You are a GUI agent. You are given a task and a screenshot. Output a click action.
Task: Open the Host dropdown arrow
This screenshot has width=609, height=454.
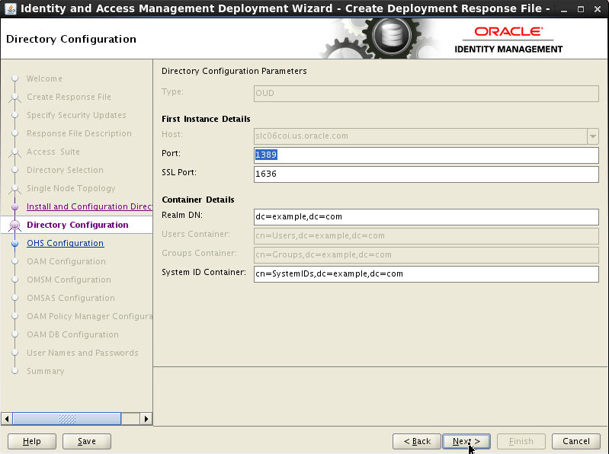593,136
